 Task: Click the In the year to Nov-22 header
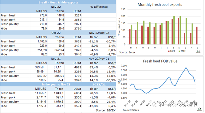pyautogui.click(x=56, y=84)
